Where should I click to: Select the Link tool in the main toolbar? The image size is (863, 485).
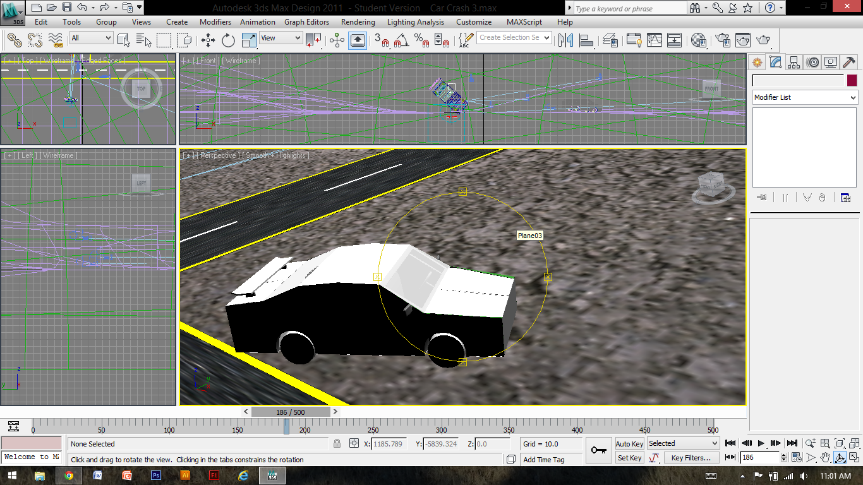(x=15, y=40)
